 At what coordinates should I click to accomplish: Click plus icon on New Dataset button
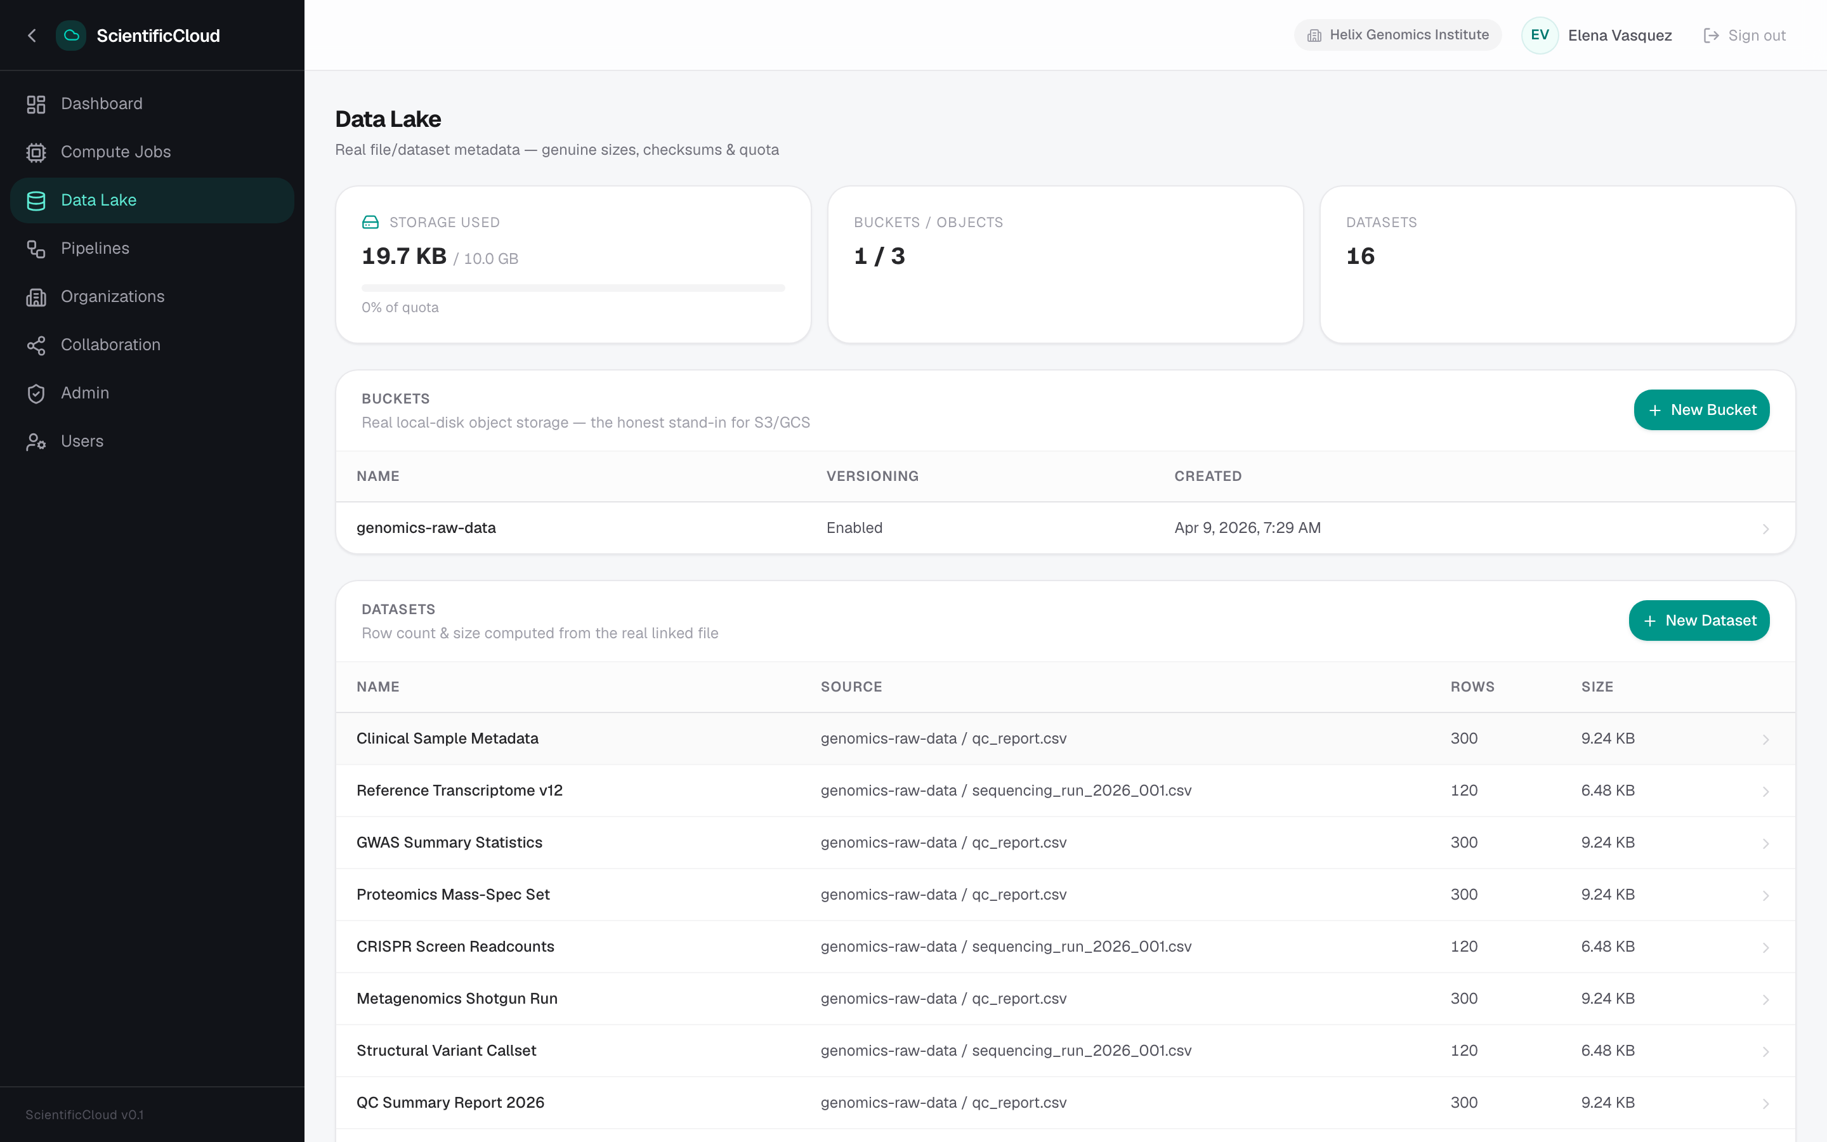[1649, 621]
